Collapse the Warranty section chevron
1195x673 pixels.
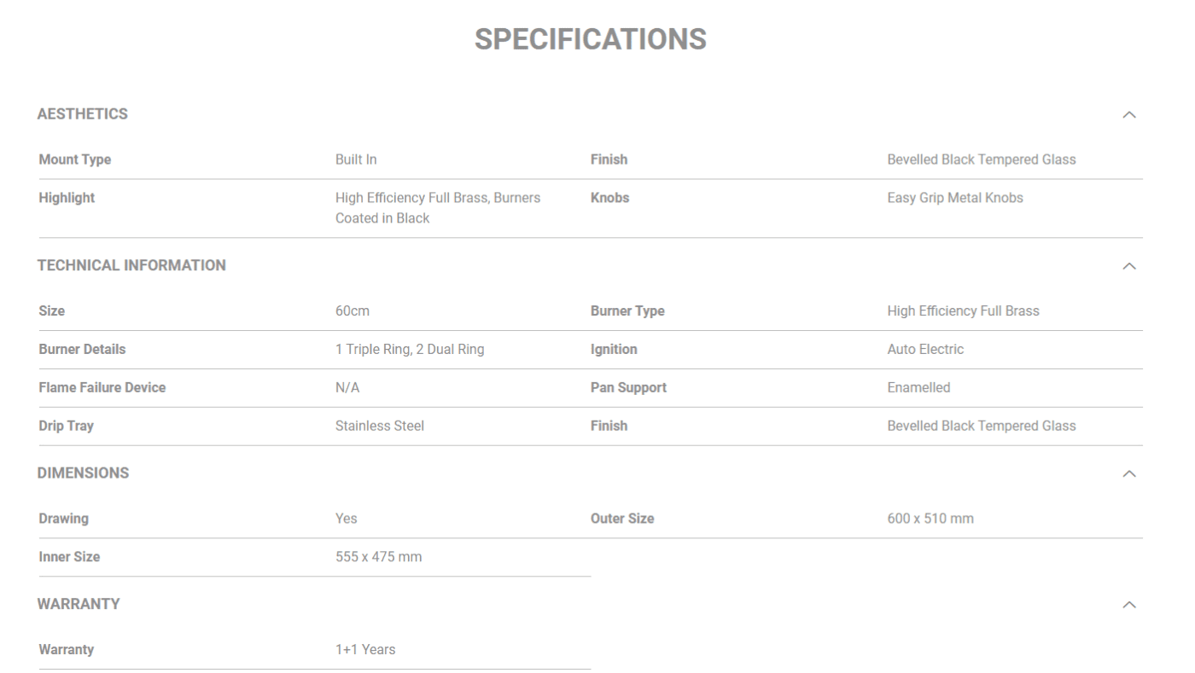(1129, 605)
